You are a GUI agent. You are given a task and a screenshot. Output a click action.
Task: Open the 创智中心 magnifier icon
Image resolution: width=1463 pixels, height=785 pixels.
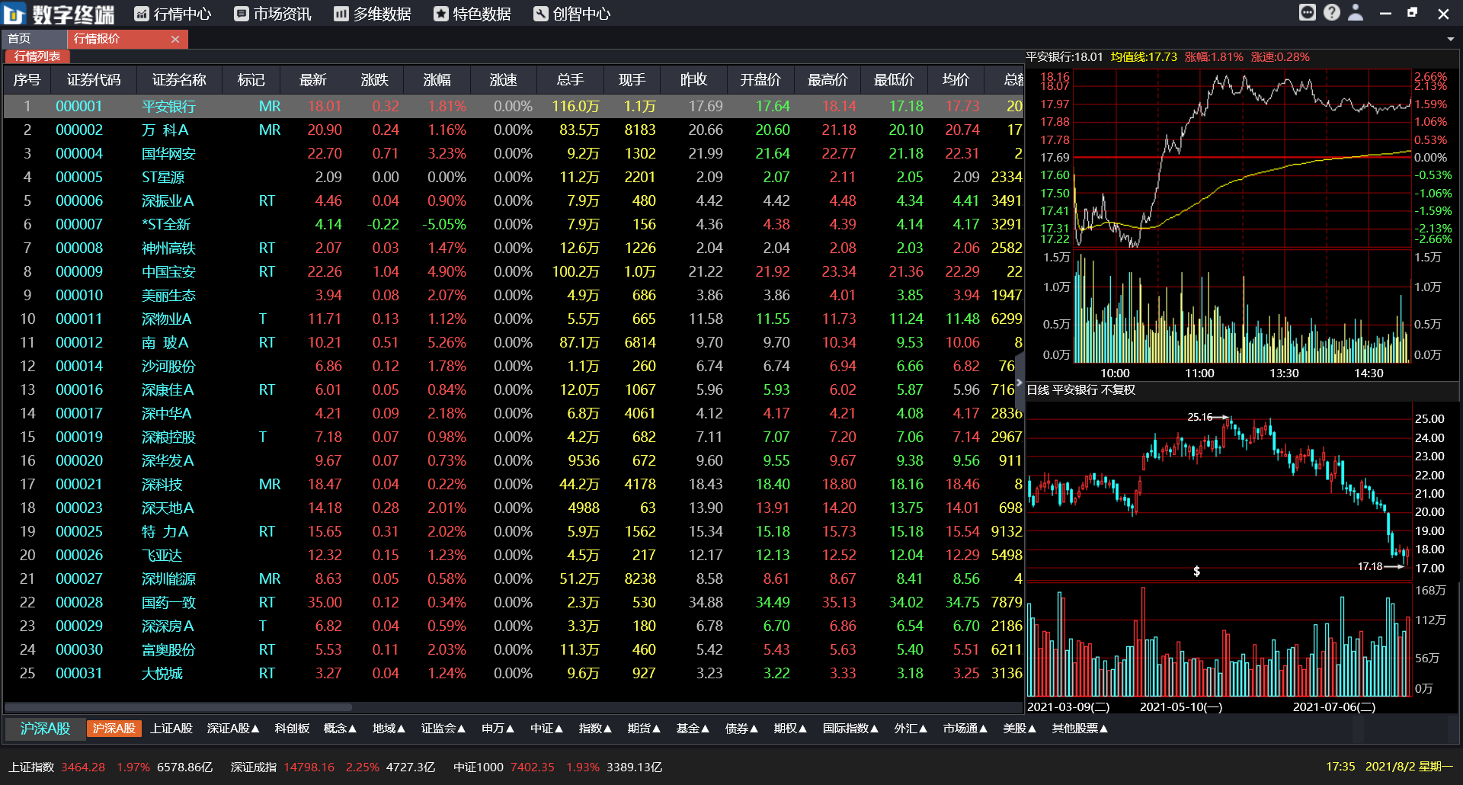pyautogui.click(x=540, y=13)
